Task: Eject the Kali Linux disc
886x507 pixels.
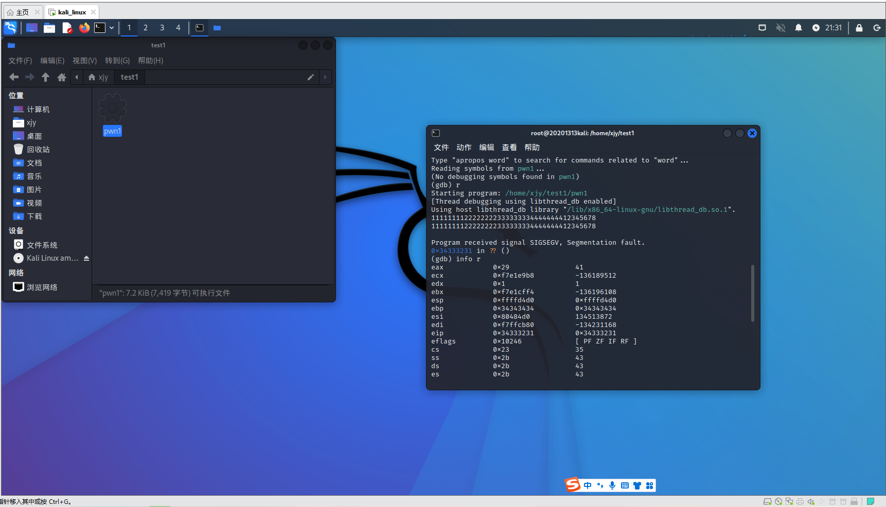Action: pyautogui.click(x=86, y=258)
